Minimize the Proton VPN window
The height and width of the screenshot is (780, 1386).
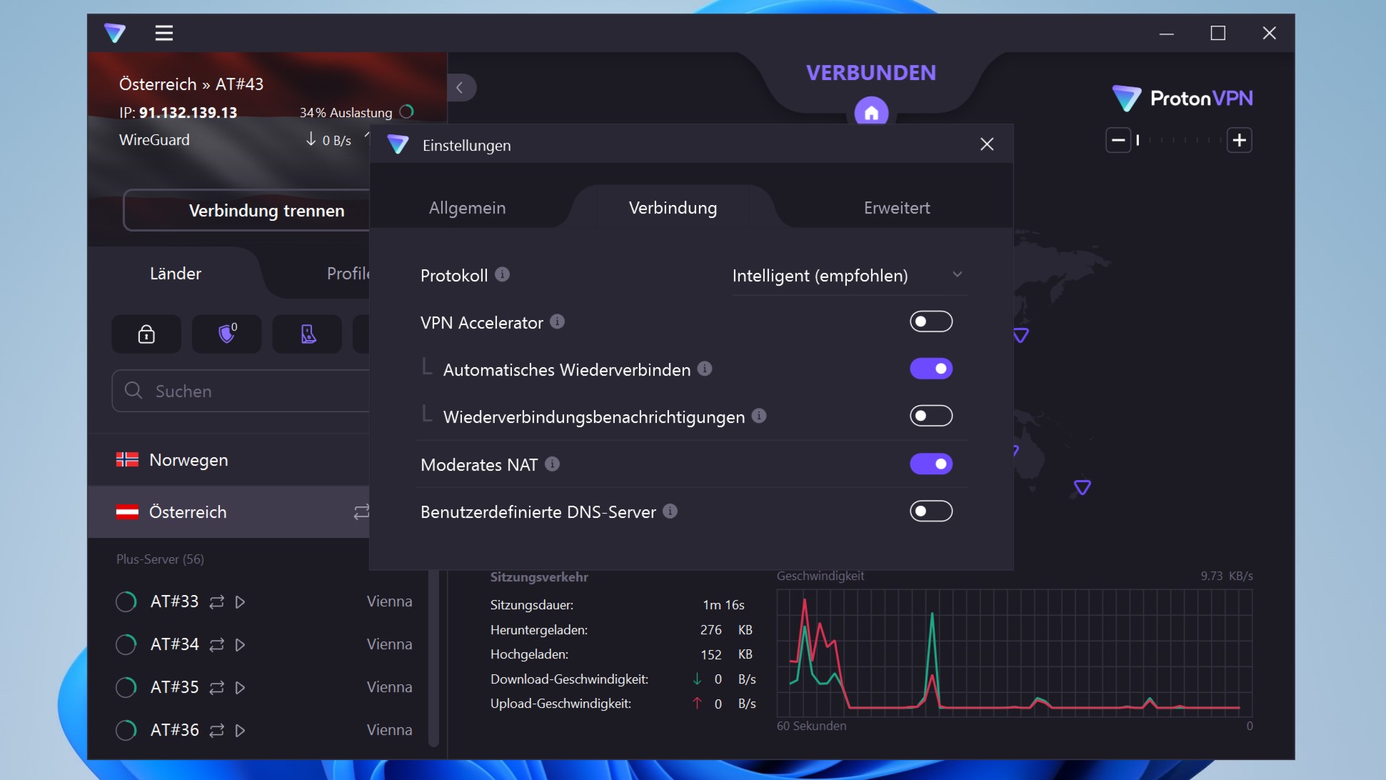click(x=1167, y=33)
